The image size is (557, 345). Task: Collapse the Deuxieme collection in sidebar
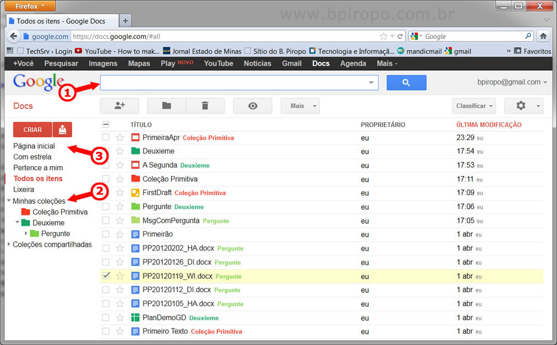[x=17, y=222]
